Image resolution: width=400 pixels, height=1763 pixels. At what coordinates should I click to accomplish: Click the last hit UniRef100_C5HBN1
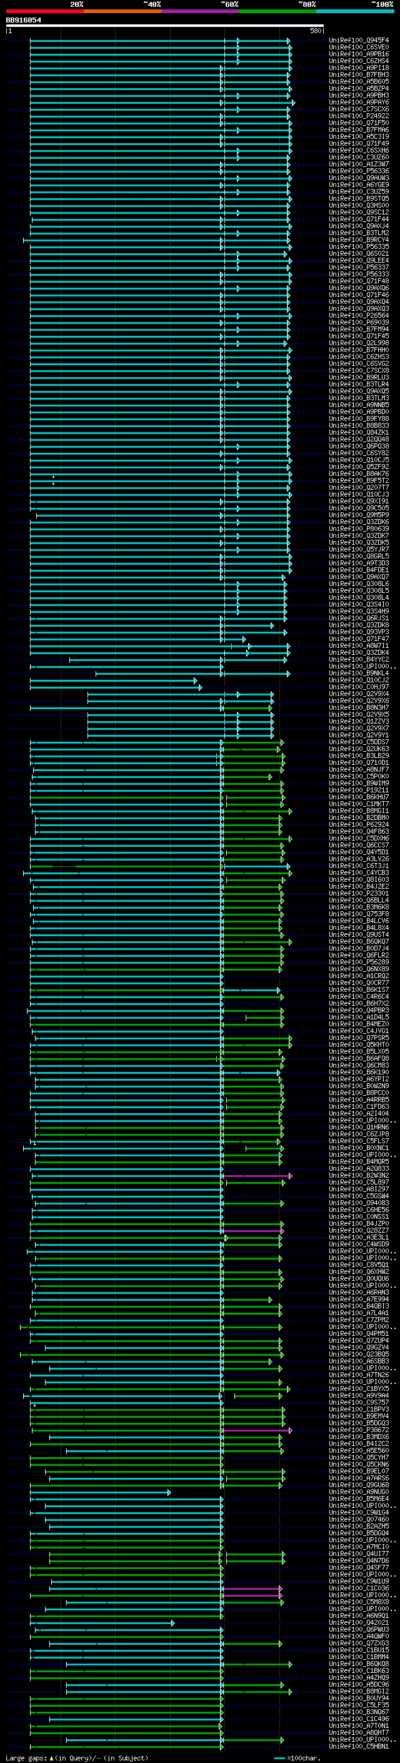[359, 1747]
